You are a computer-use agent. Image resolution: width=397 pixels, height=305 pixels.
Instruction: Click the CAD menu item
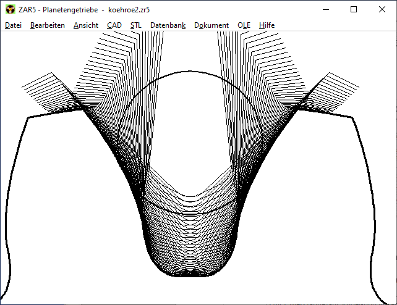coord(114,25)
